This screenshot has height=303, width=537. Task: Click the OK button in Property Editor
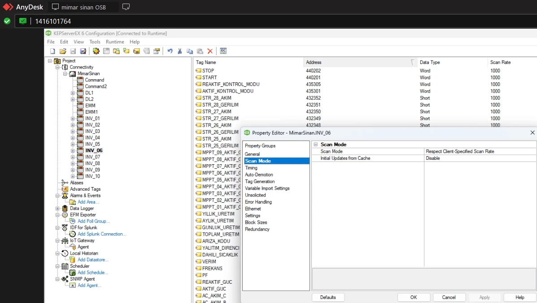tap(414, 297)
